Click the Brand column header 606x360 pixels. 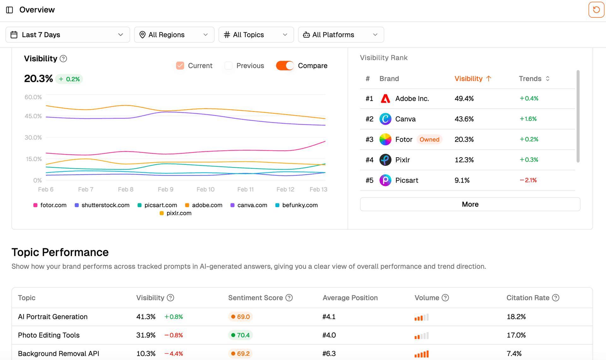click(x=389, y=79)
